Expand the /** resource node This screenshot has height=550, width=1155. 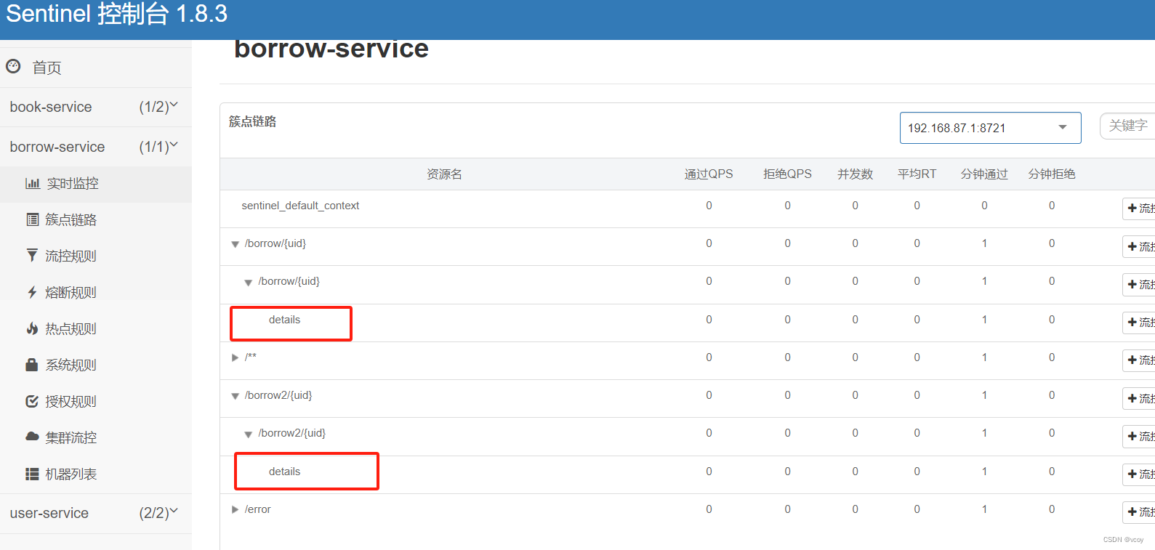pos(235,357)
